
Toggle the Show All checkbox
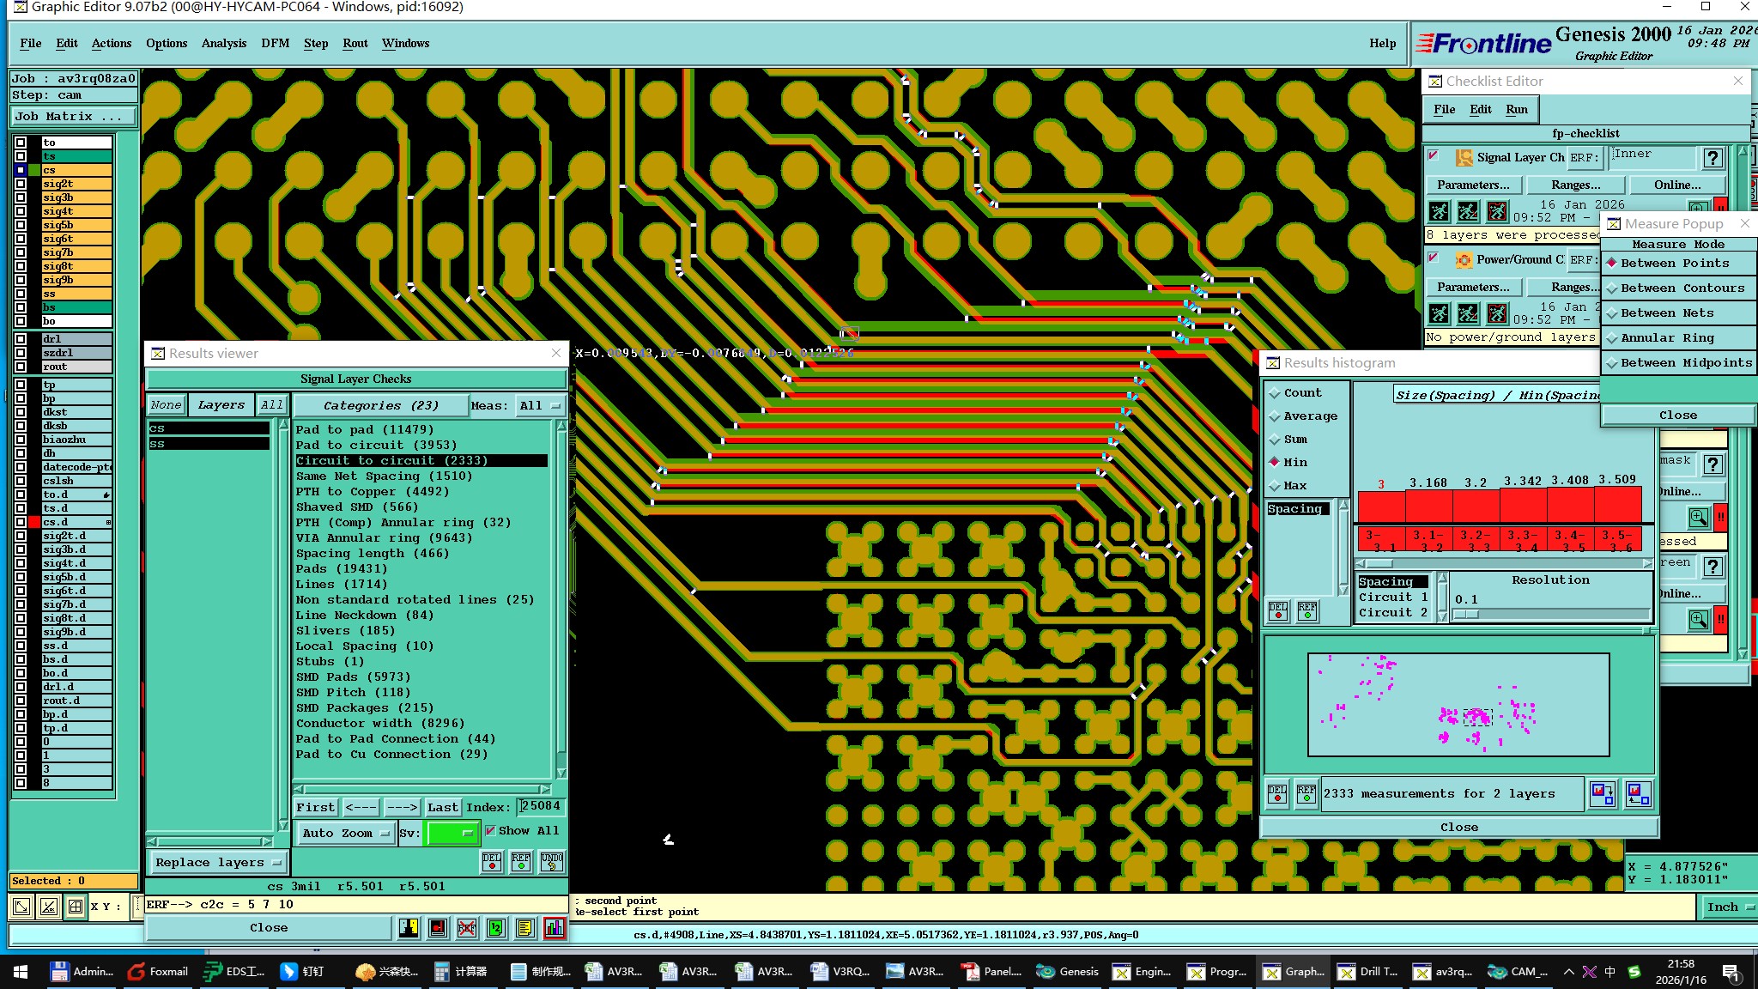pos(490,830)
